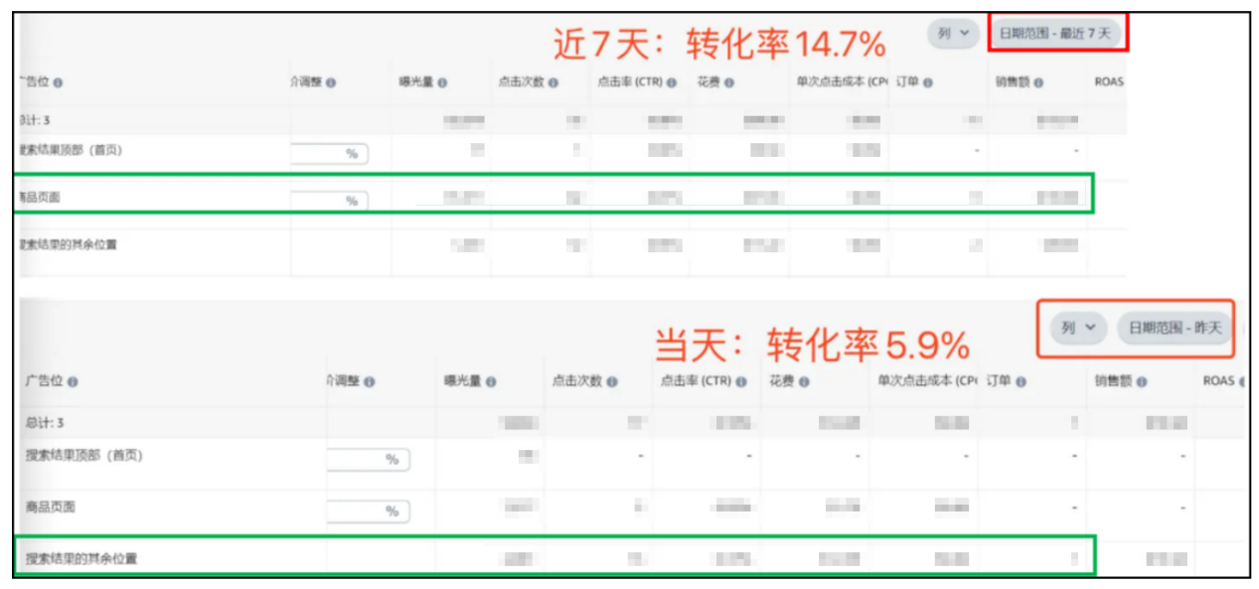Sort by 曝光量 column in yesterday table
1259x589 pixels.
click(x=463, y=381)
